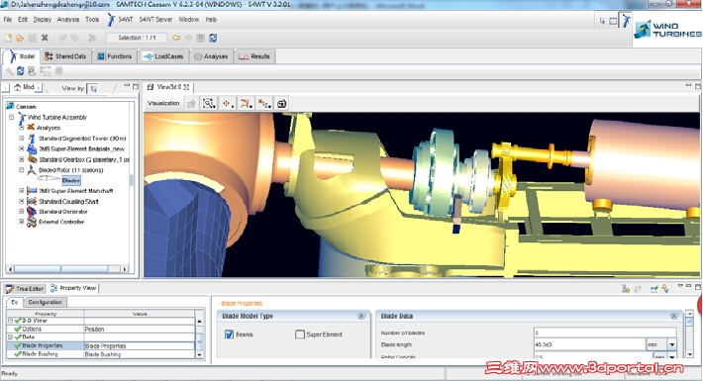
Task: Expand the Standard Coupling Shaft node
Action: [21, 201]
